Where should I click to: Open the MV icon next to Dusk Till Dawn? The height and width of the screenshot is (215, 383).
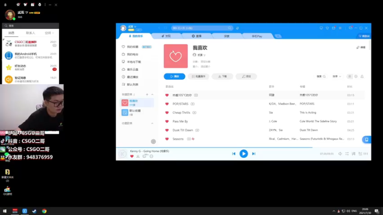pyautogui.click(x=197, y=130)
